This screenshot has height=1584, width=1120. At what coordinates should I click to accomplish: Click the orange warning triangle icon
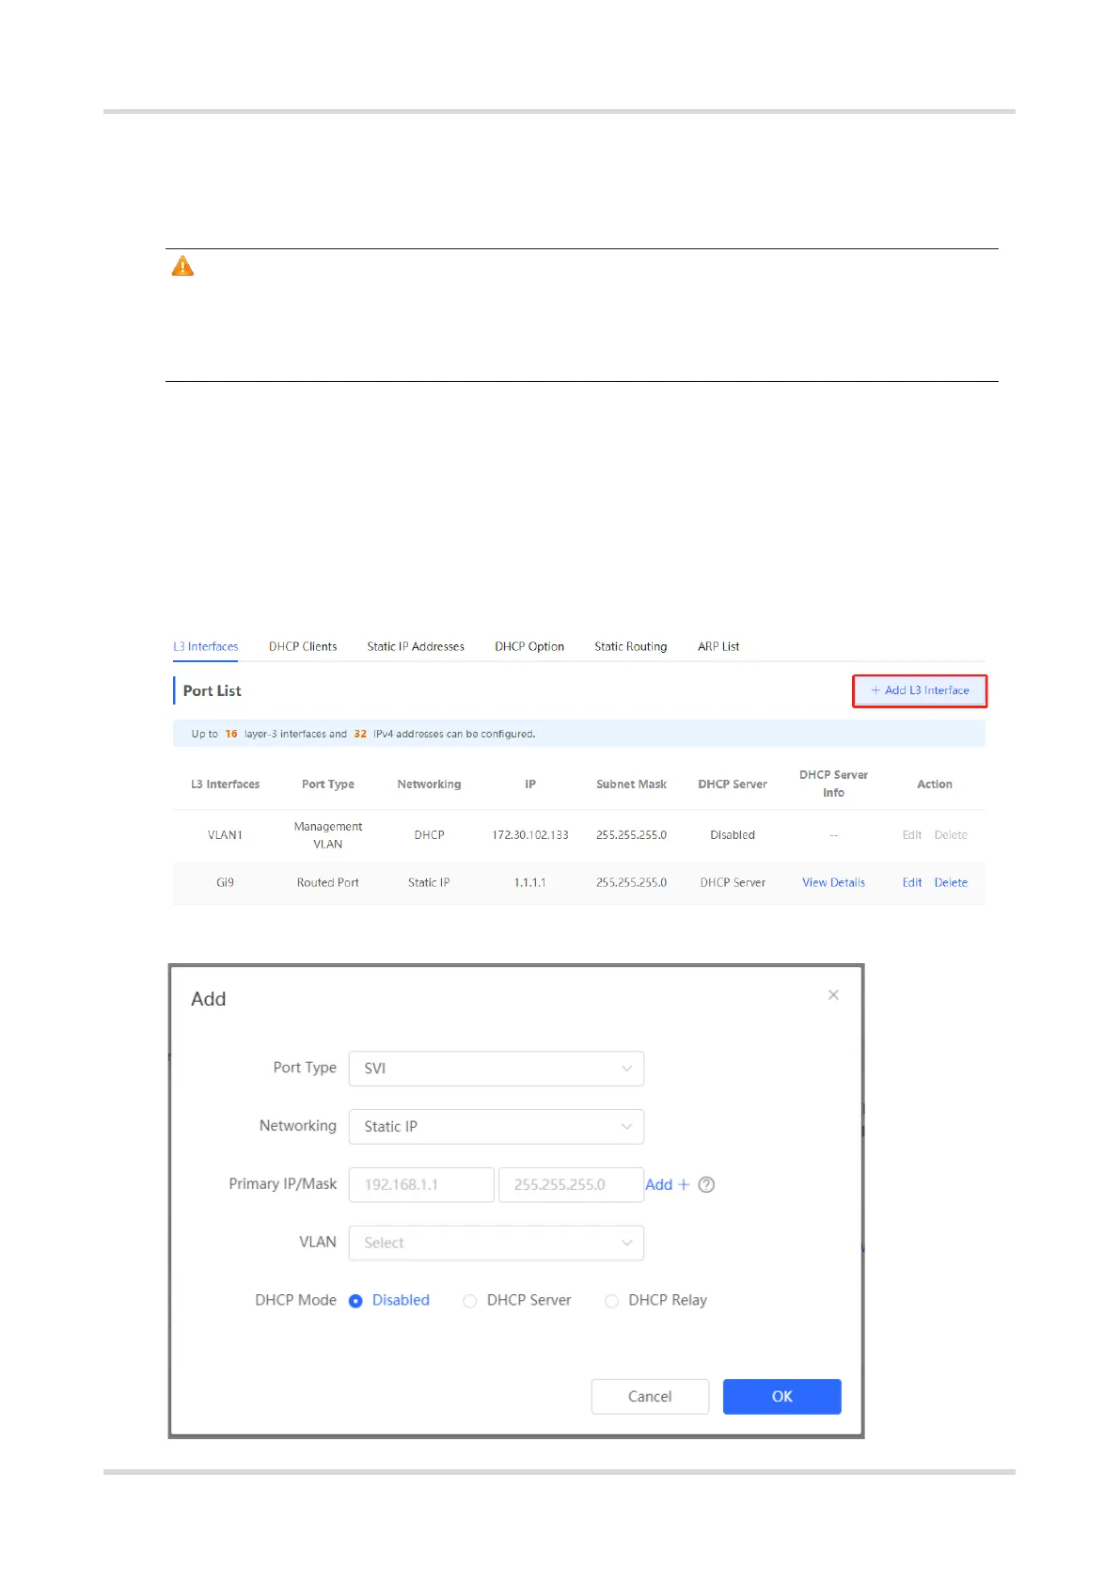tap(182, 266)
